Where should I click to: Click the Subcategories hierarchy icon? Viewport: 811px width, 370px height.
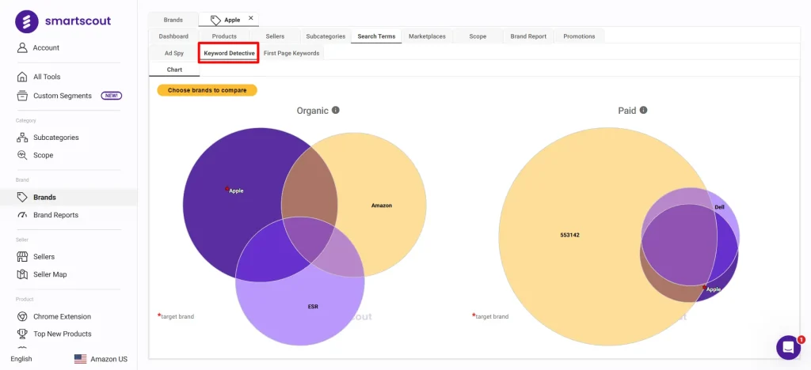(22, 138)
